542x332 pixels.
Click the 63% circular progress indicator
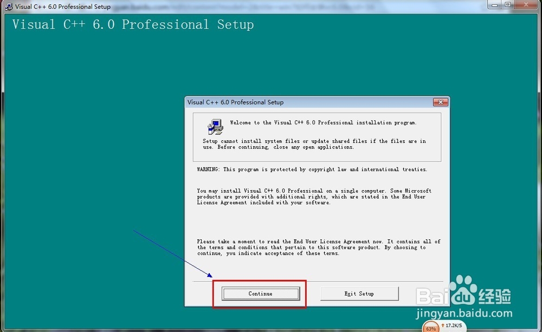(x=430, y=327)
